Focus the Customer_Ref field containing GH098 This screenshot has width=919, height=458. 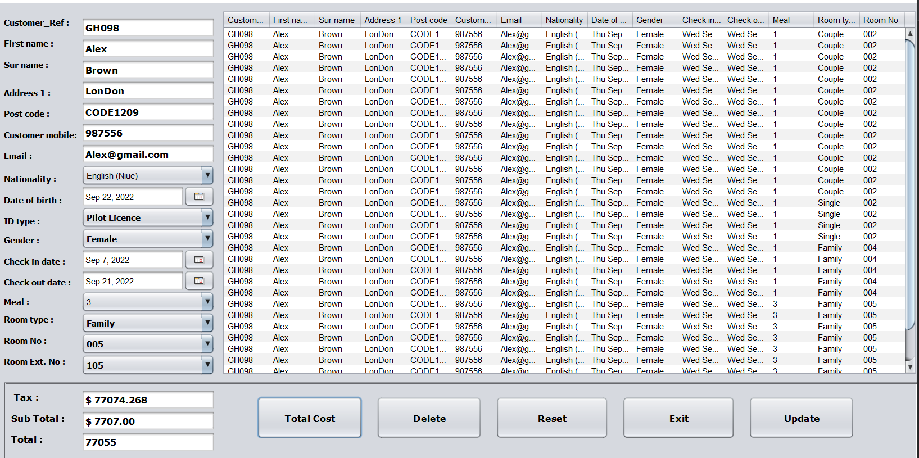148,28
